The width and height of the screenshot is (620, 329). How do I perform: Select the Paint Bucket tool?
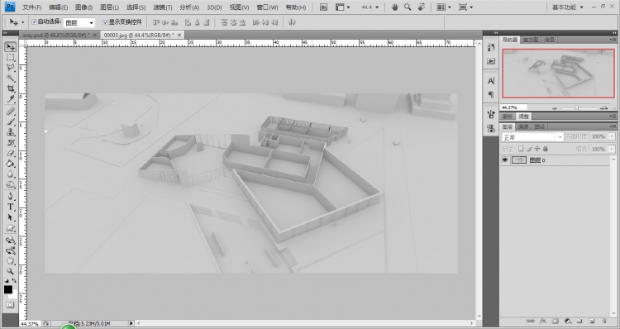click(10, 164)
